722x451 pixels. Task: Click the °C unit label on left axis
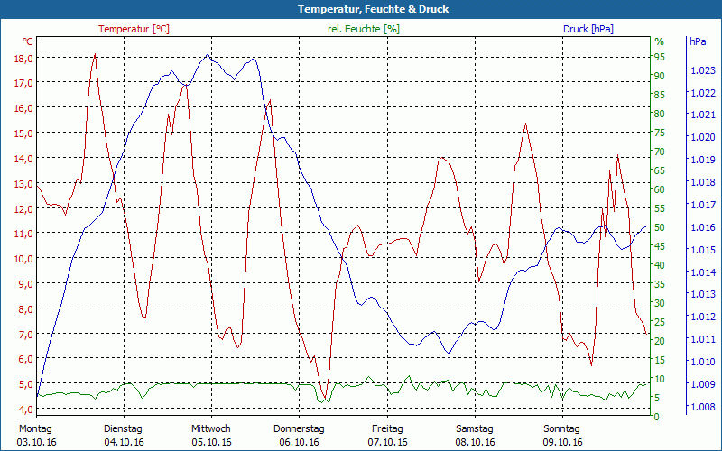pyautogui.click(x=28, y=41)
